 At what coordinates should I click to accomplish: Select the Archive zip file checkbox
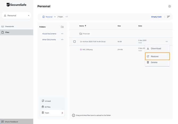(x=74, y=42)
